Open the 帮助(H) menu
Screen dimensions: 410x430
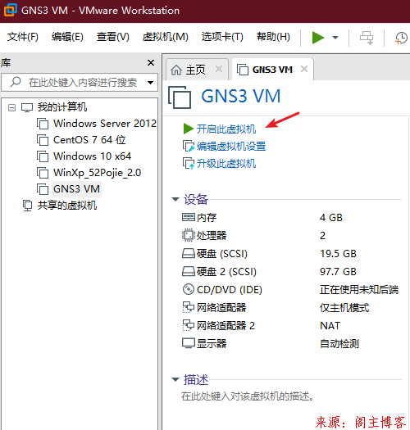(x=273, y=37)
